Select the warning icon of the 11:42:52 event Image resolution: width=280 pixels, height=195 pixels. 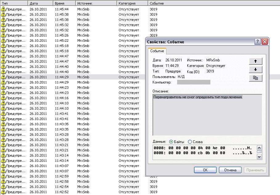pyautogui.click(x=3, y=192)
